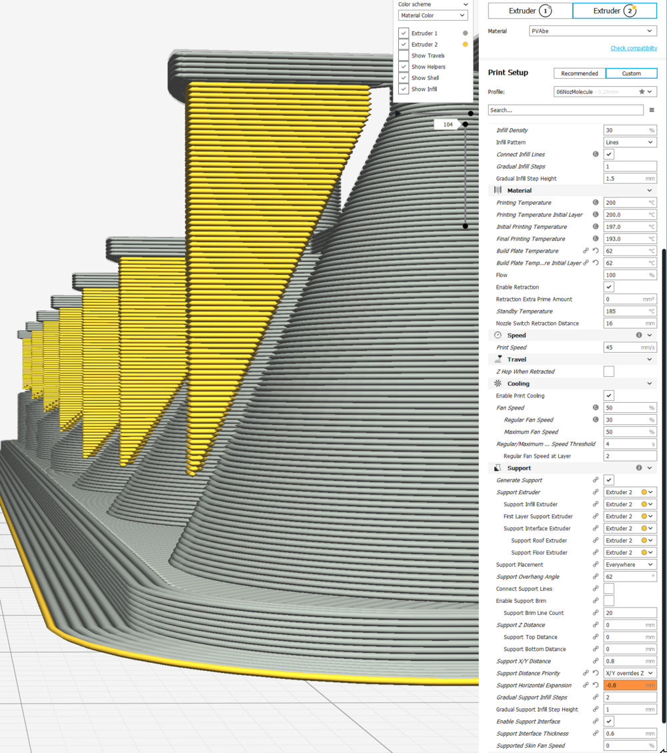Uncheck Show Infill checkbox
667x753 pixels.
click(x=404, y=89)
